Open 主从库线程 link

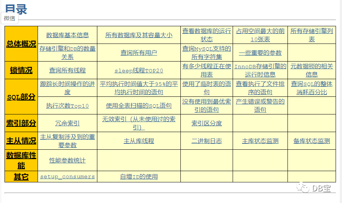pyautogui.click(x=139, y=141)
